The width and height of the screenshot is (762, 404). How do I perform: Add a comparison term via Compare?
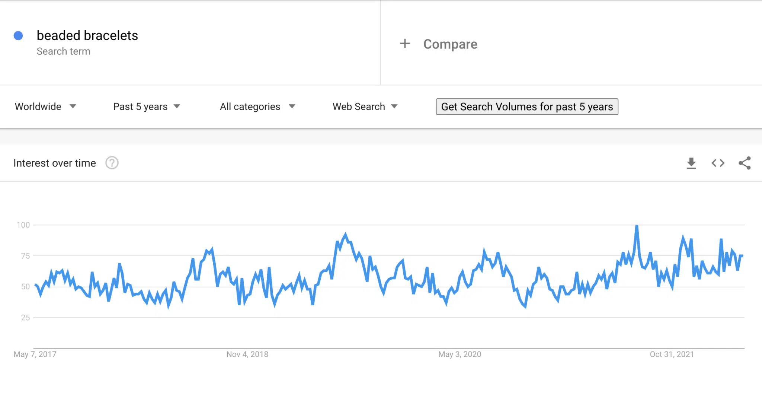click(x=450, y=44)
